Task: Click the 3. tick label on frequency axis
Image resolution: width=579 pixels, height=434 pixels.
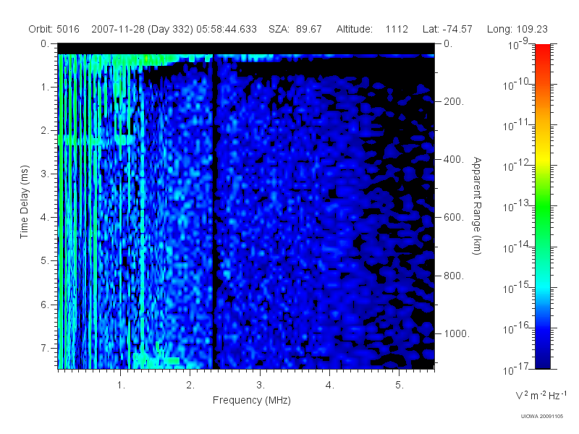Action: pyautogui.click(x=261, y=386)
